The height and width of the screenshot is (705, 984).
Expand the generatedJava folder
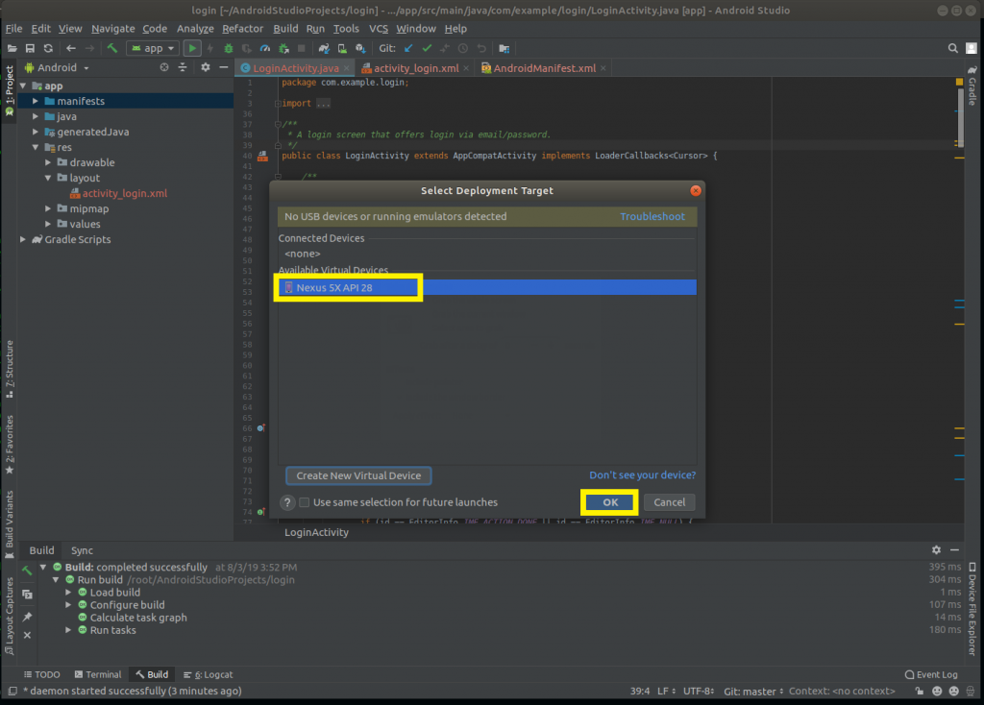(36, 132)
